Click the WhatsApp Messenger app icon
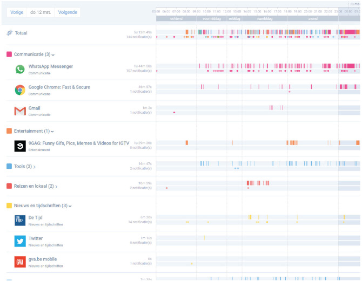The height and width of the screenshot is (282, 362). point(20,69)
